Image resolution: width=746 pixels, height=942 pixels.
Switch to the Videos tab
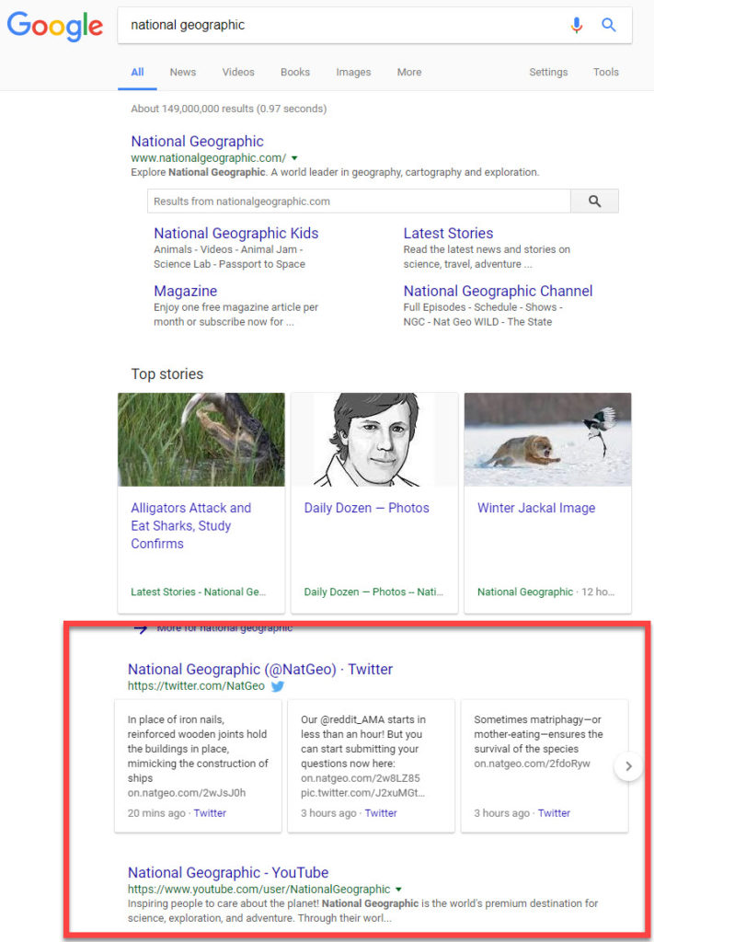click(238, 72)
